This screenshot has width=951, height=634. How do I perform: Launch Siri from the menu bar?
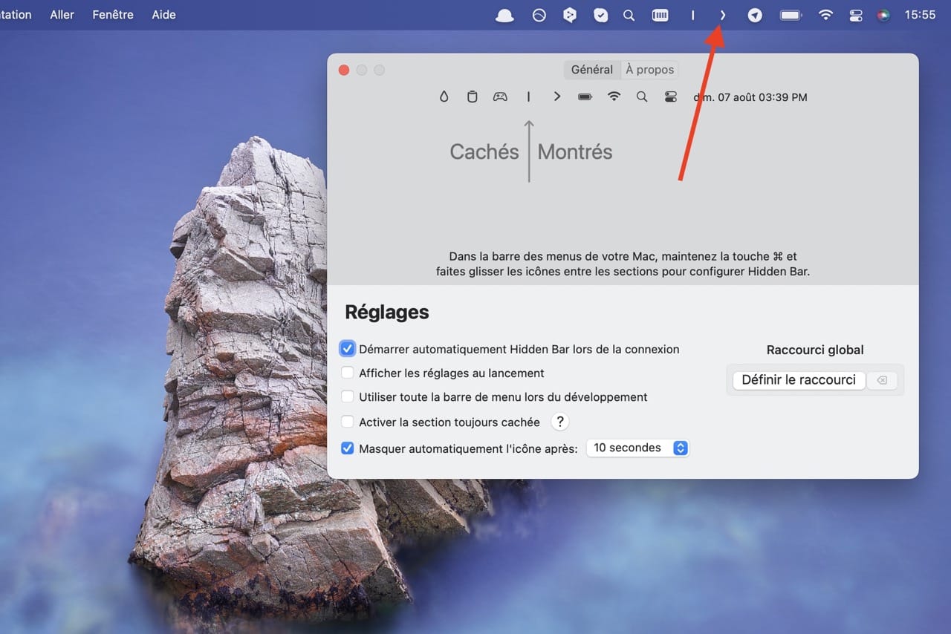[x=883, y=15]
